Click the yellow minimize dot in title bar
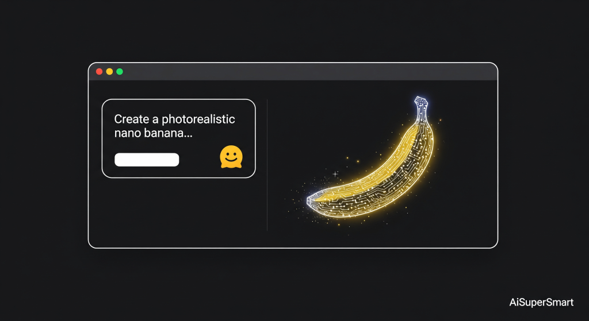589x321 pixels. 109,71
